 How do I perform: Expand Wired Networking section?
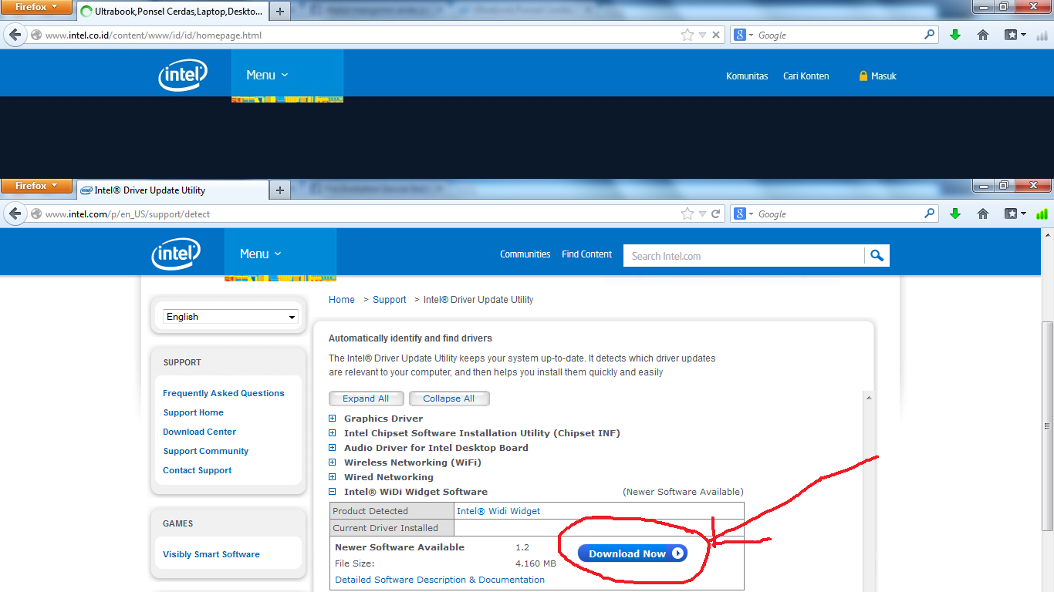(x=333, y=477)
